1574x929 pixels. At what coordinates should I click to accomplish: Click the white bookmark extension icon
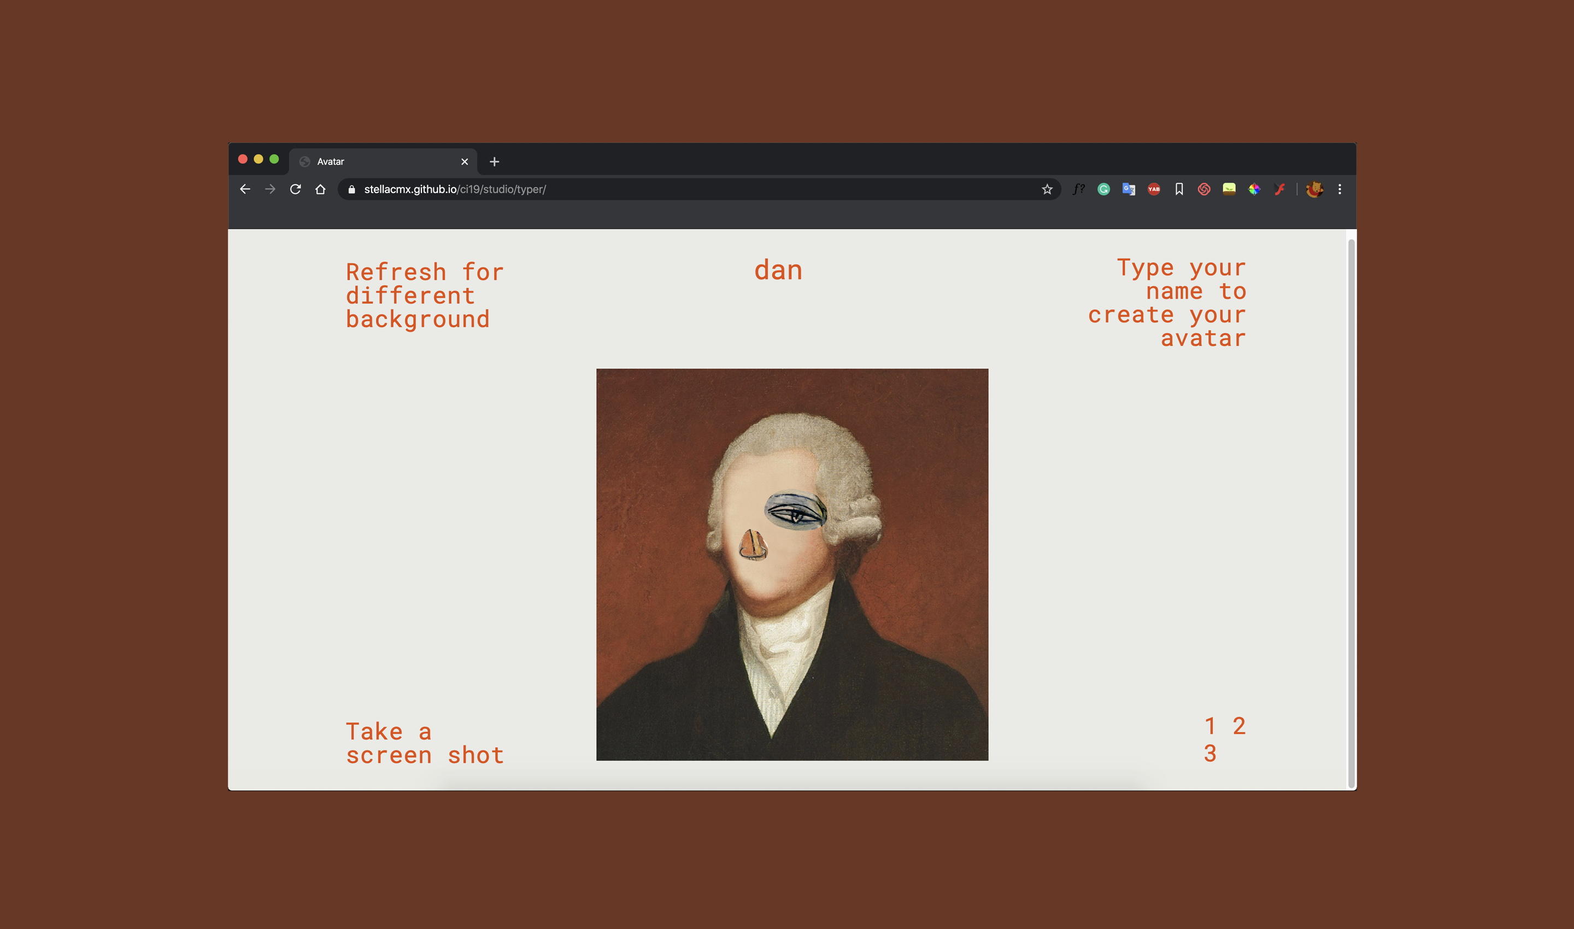[1179, 189]
